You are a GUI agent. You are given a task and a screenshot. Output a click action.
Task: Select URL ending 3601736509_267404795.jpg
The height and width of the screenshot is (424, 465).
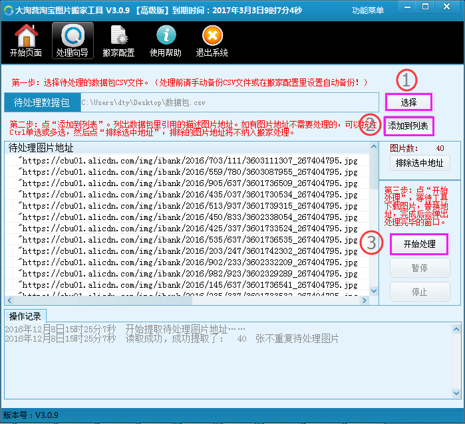[188, 183]
